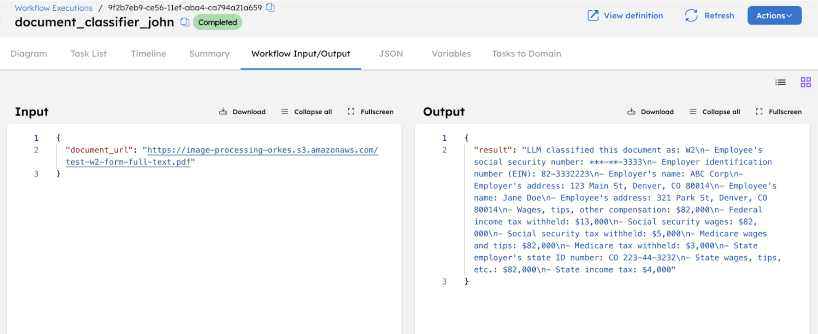Viewport: 818px width, 334px height.
Task: Click the Output heading
Action: (444, 112)
